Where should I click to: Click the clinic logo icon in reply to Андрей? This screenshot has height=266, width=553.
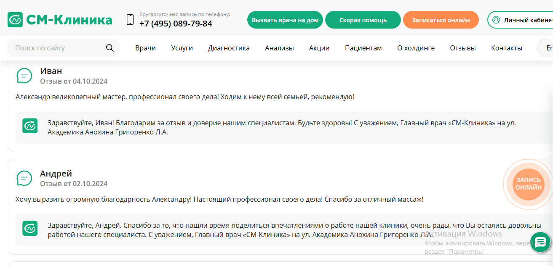(30, 229)
